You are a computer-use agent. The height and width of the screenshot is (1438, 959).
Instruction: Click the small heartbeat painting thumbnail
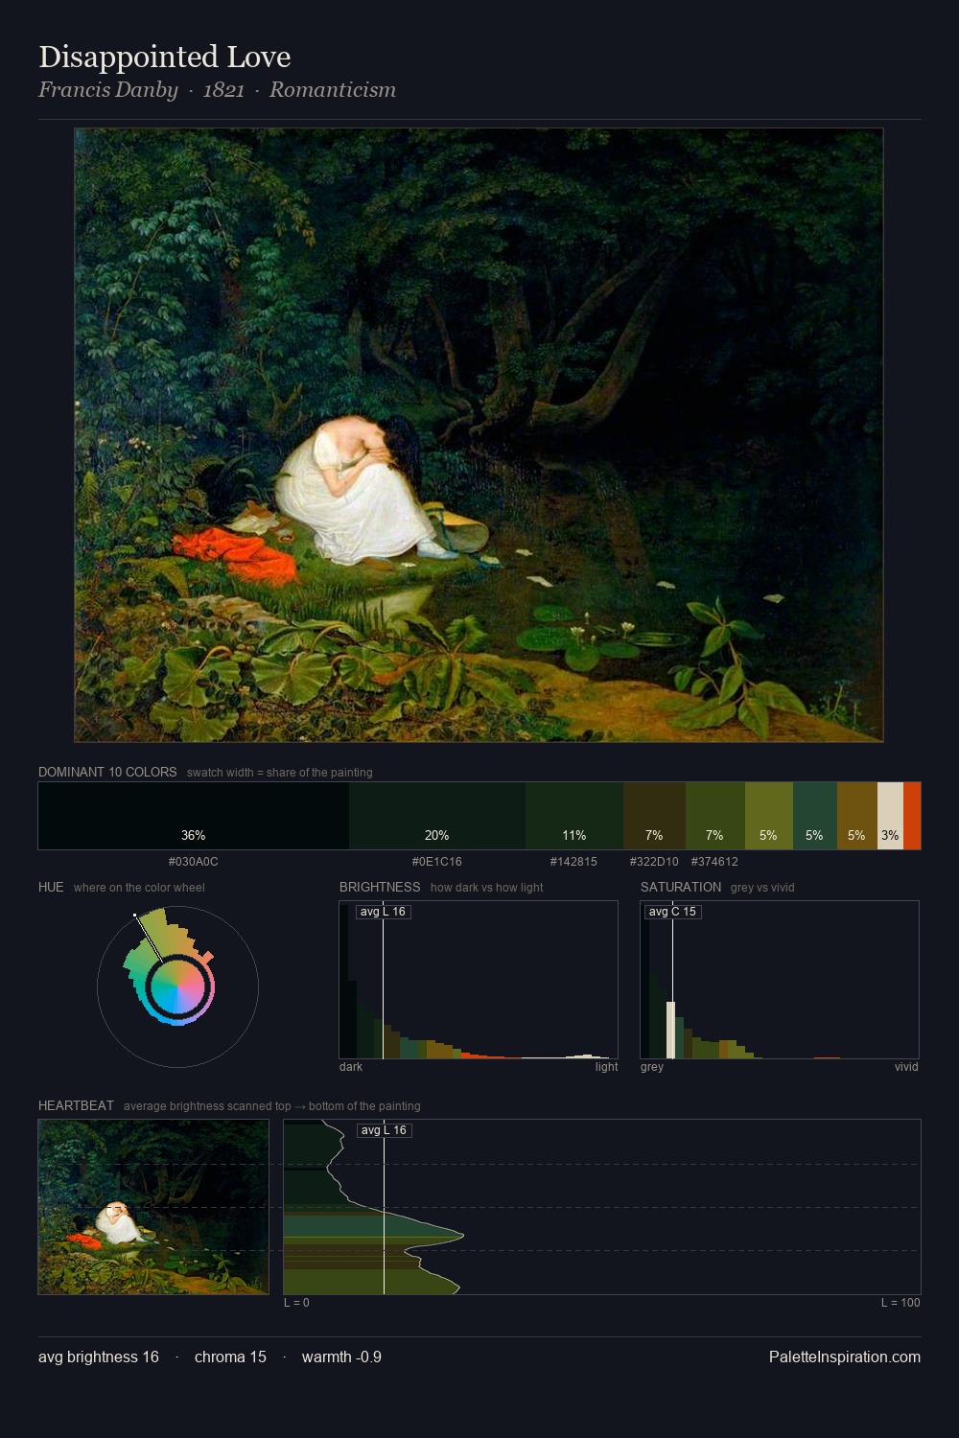[x=153, y=1207]
